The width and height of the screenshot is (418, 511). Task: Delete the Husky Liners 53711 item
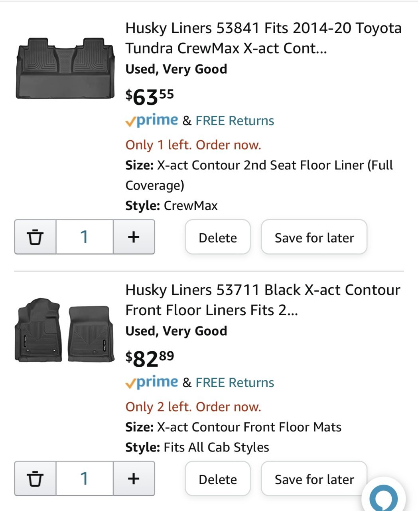218,479
